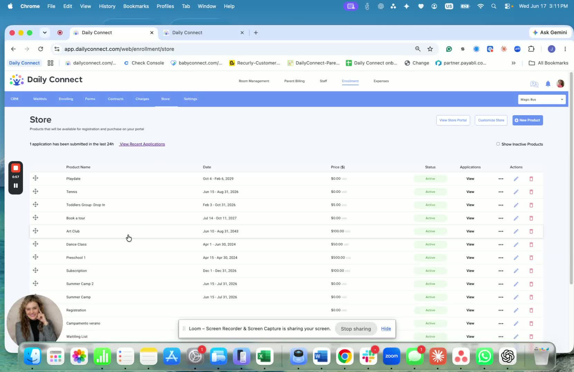Image resolution: width=574 pixels, height=372 pixels.
Task: Bookmark this page with the star icon
Action: click(x=430, y=49)
